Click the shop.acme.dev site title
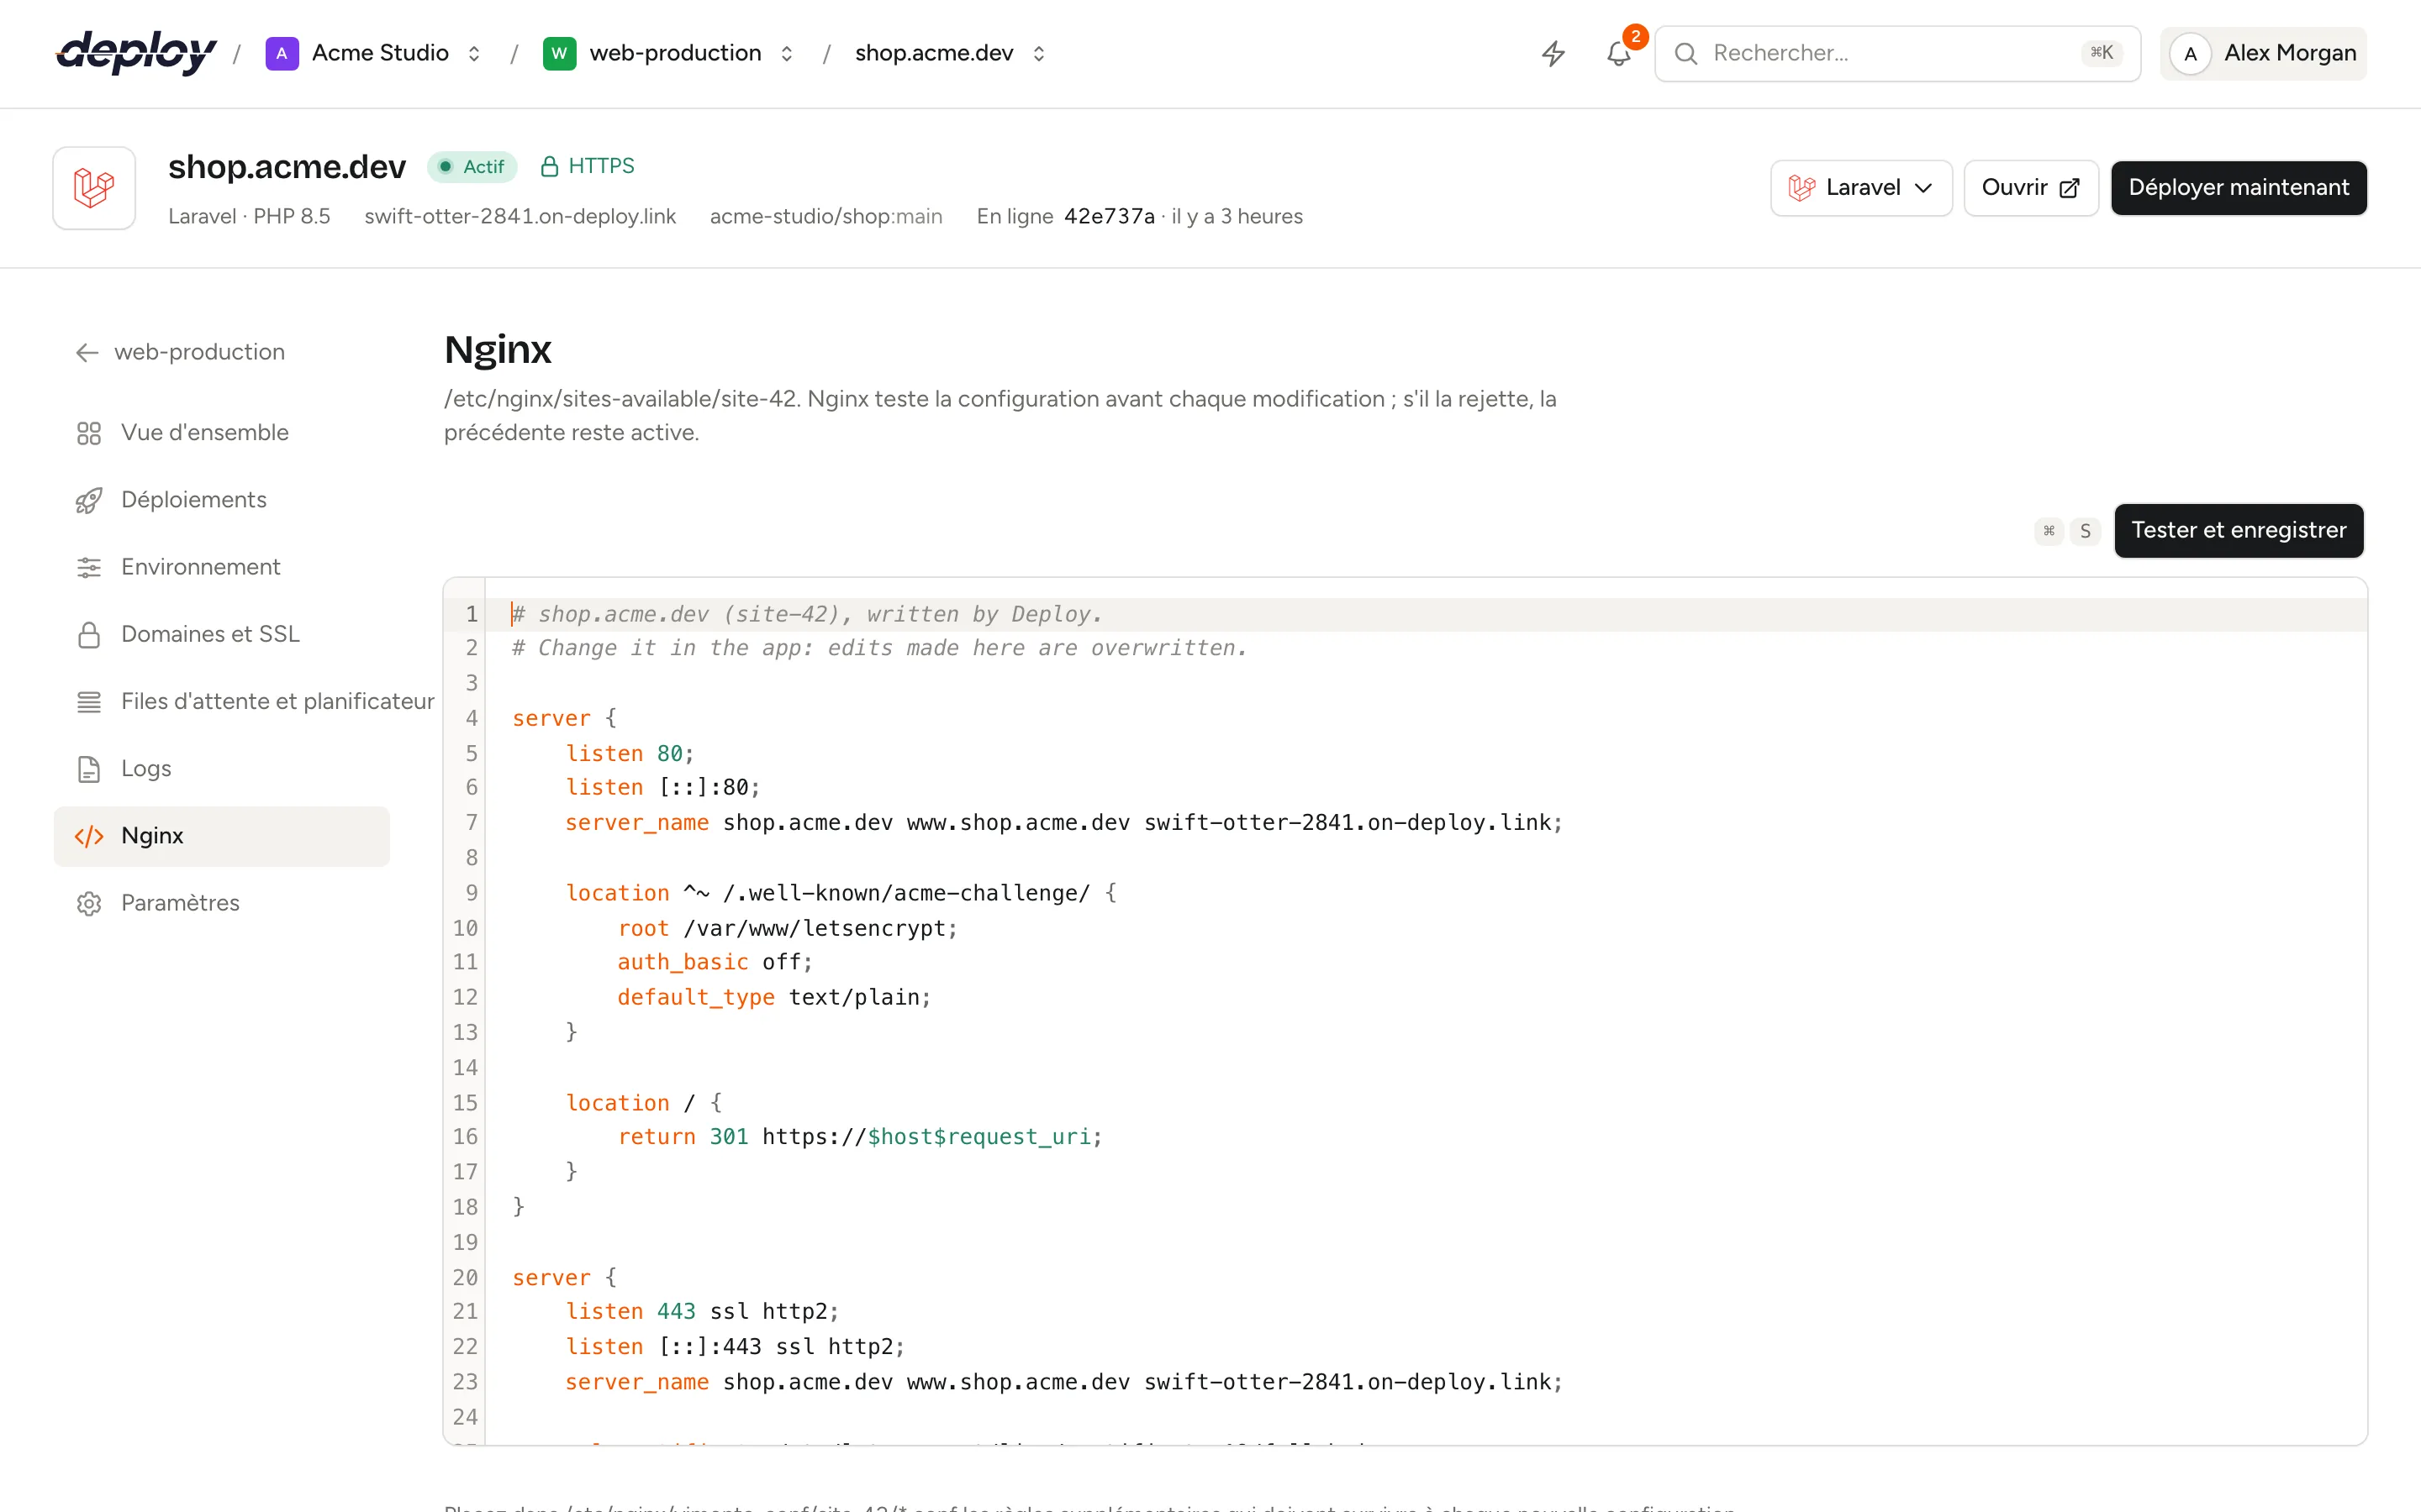Image resolution: width=2421 pixels, height=1512 pixels. [x=287, y=166]
